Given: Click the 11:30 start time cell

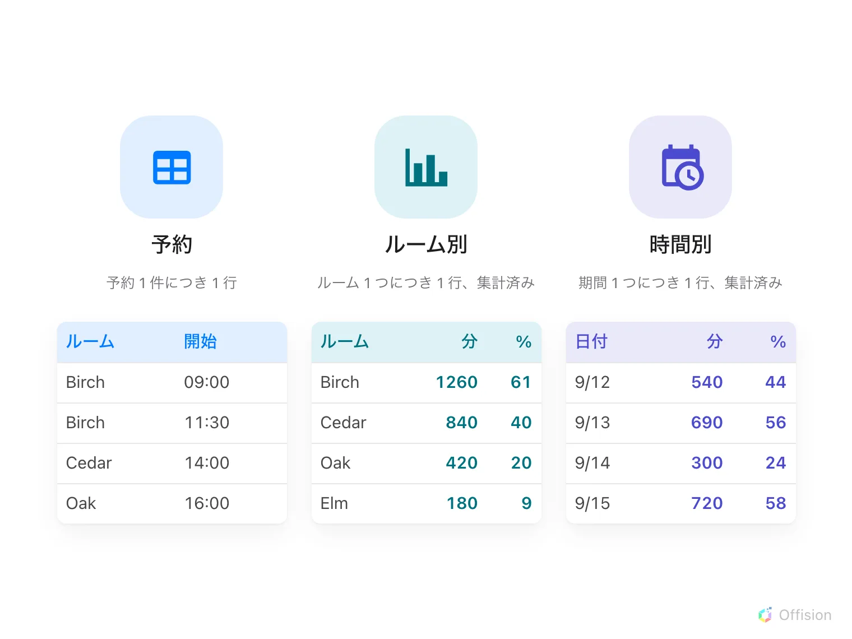Looking at the screenshot, I should pyautogui.click(x=207, y=423).
